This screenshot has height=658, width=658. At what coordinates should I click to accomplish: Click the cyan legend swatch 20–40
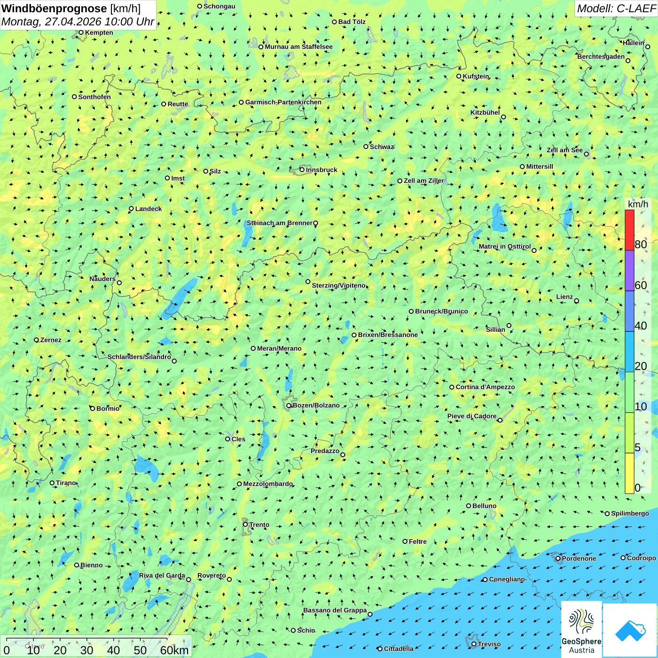click(629, 352)
